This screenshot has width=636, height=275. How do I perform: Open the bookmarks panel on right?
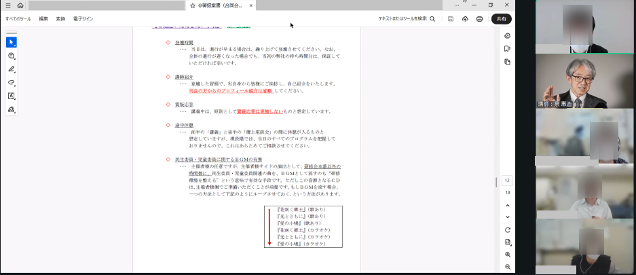click(507, 49)
